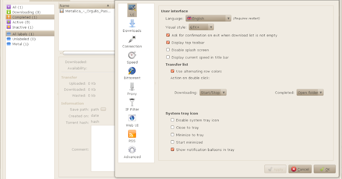342x179 pixels.
Task: Open the Proxy preferences section
Action: pyautogui.click(x=132, y=89)
